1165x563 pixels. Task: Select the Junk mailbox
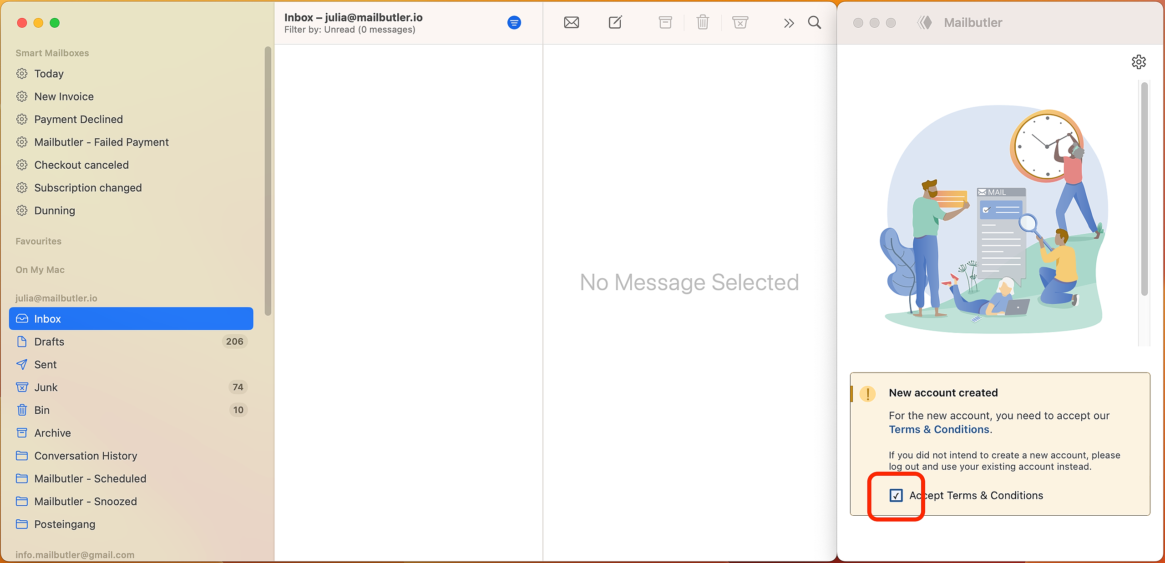coord(131,387)
